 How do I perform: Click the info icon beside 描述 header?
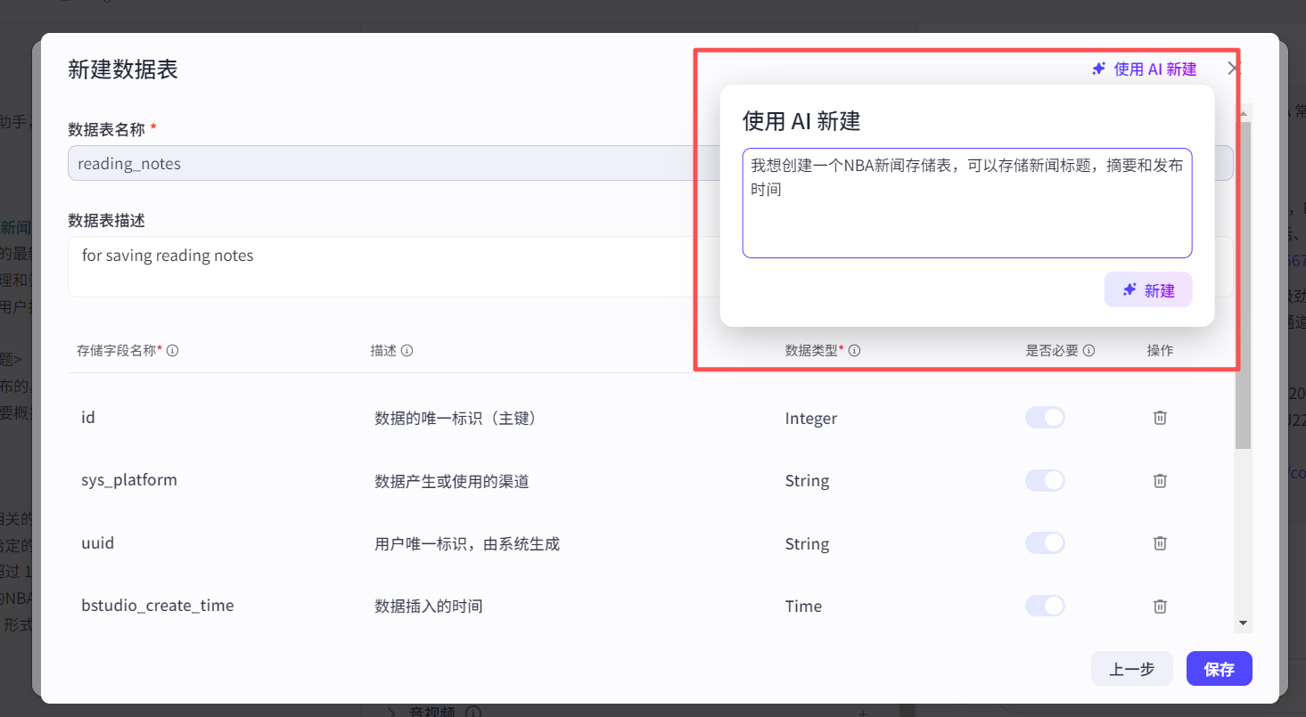[x=408, y=350]
